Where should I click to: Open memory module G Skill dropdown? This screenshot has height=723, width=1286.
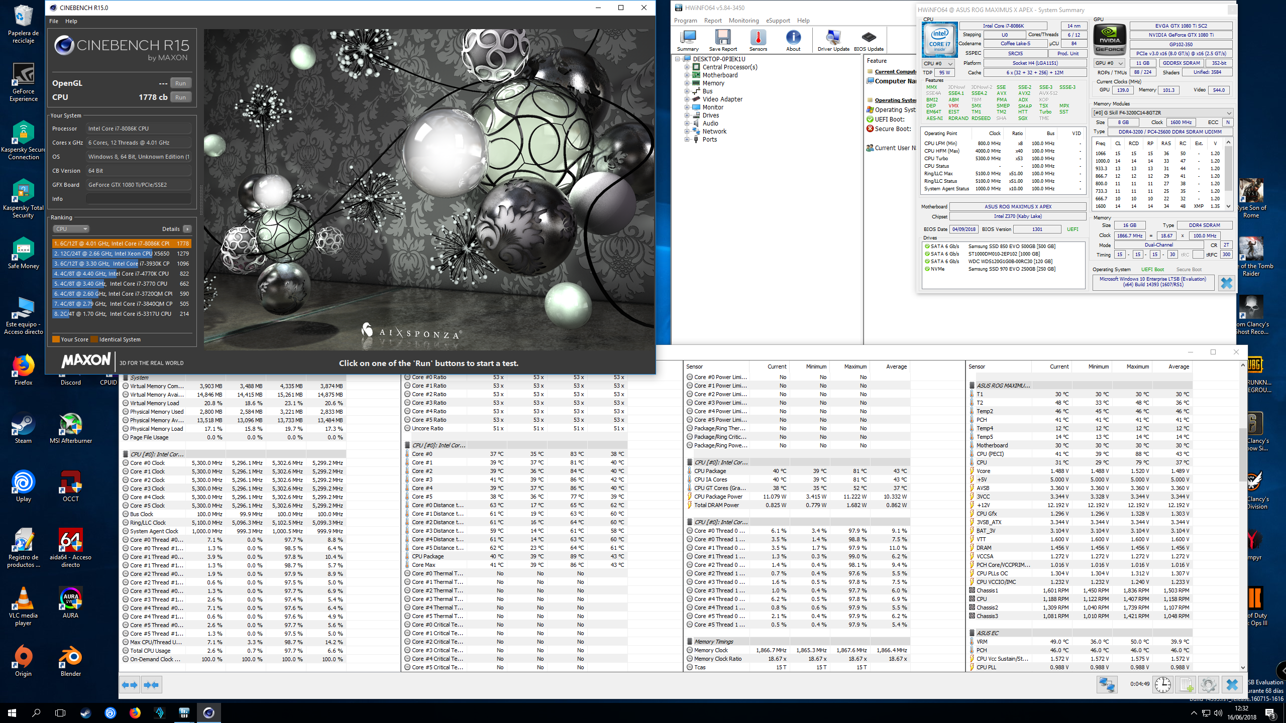point(1162,113)
